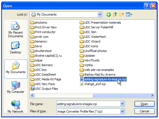Open the View menu icon
This screenshot has height=119, width=159.
click(x=129, y=14)
